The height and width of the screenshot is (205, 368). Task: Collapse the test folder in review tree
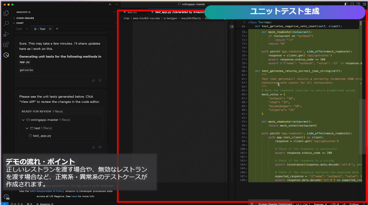point(27,128)
